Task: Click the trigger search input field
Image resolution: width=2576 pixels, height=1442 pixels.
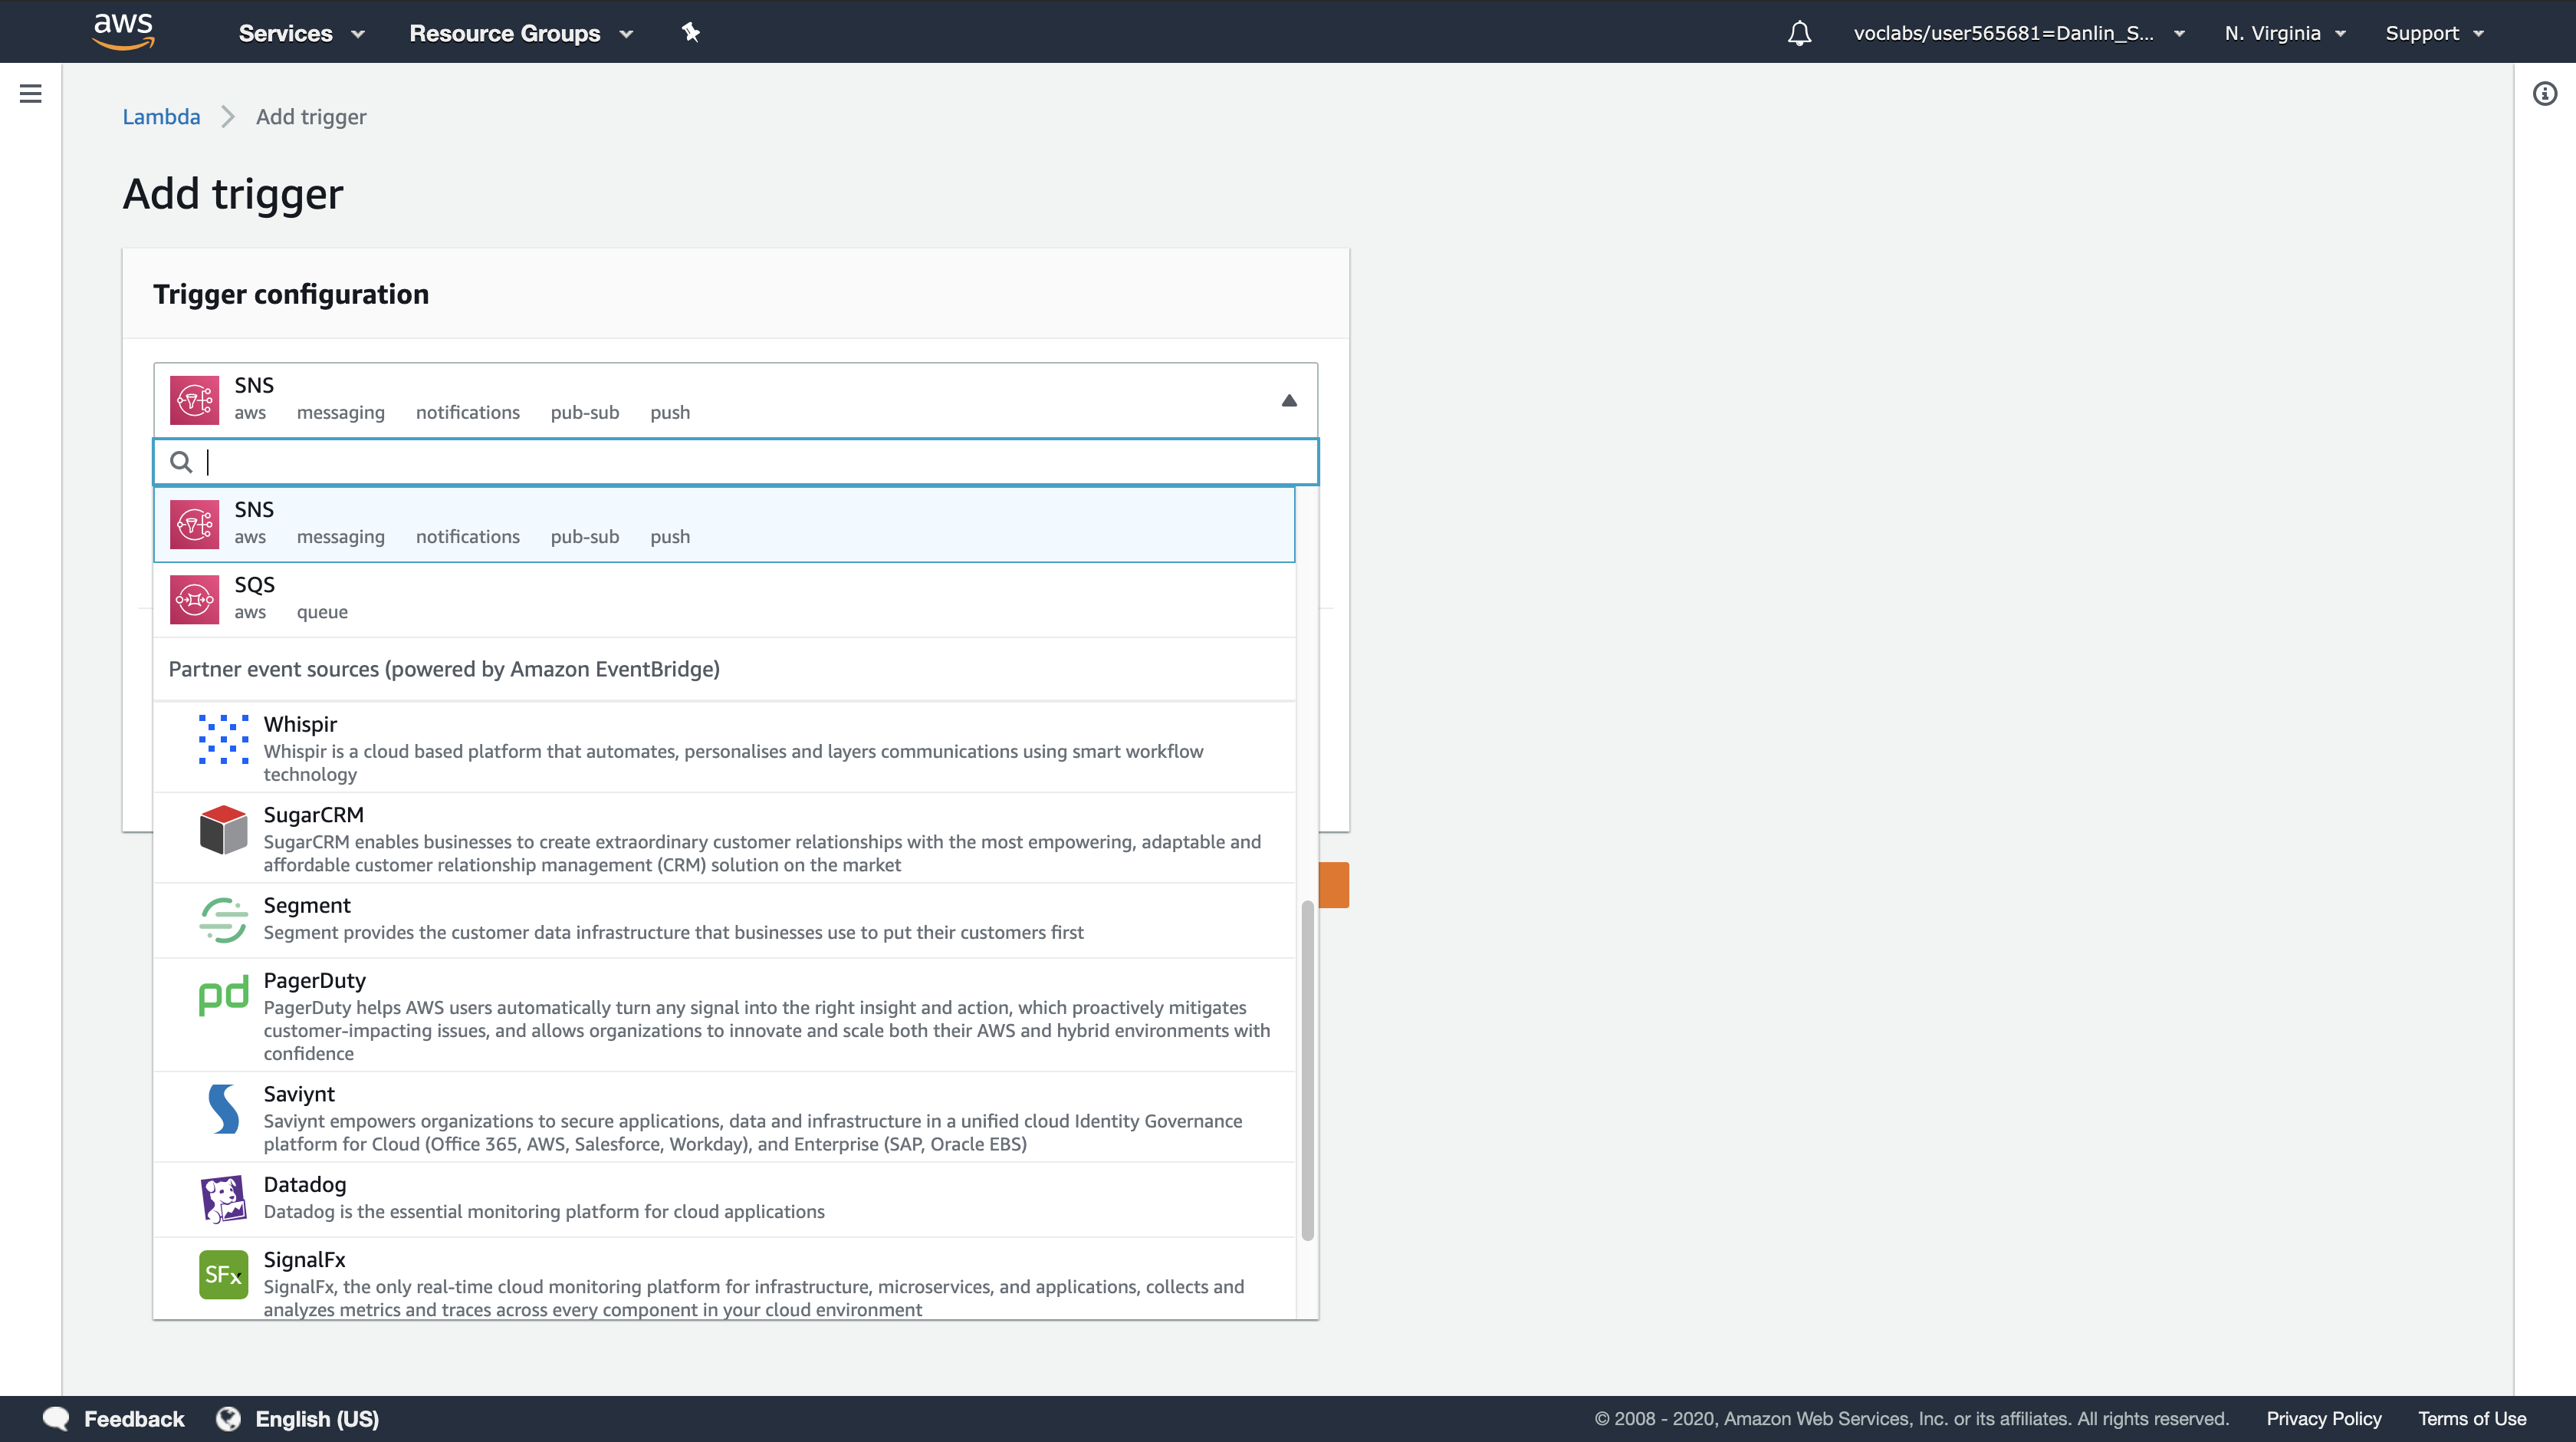Action: pyautogui.click(x=750, y=461)
